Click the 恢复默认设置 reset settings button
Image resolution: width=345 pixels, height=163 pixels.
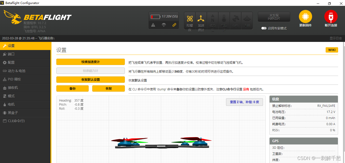pyautogui.click(x=90, y=79)
